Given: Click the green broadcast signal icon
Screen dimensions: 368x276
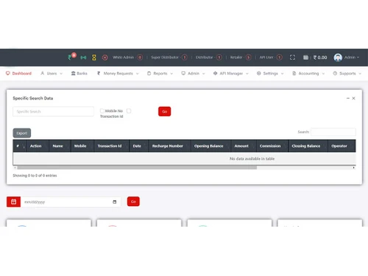Looking at the screenshot, I should click(83, 57).
